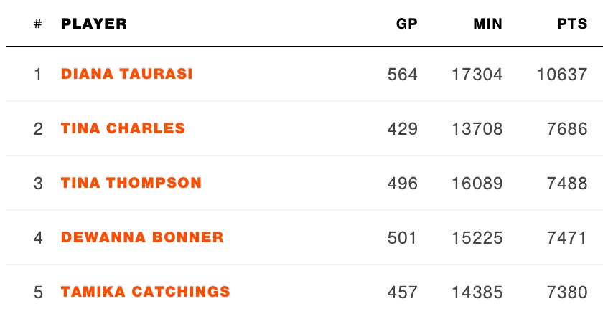Screen dimensions: 603x314
Task: Select Tina Charles' 13708 minutes value
Action: click(477, 129)
